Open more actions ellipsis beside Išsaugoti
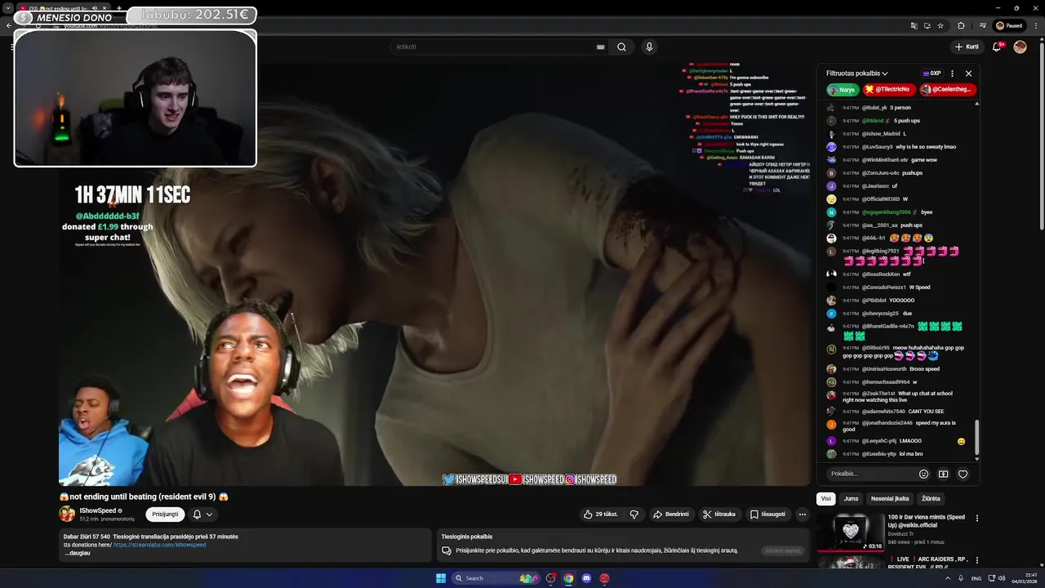 803,514
